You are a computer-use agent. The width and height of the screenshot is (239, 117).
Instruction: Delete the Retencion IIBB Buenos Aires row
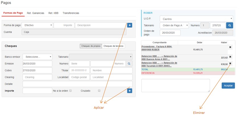pyautogui.click(x=230, y=57)
